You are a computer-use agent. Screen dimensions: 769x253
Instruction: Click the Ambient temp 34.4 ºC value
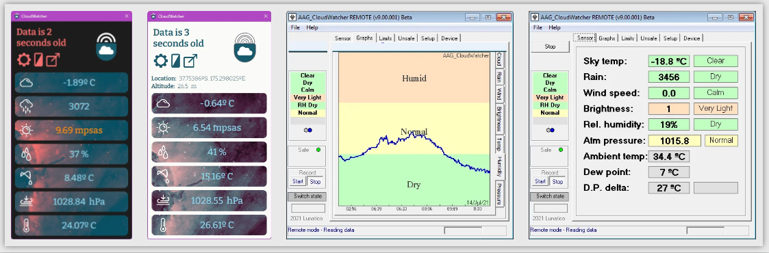(668, 157)
